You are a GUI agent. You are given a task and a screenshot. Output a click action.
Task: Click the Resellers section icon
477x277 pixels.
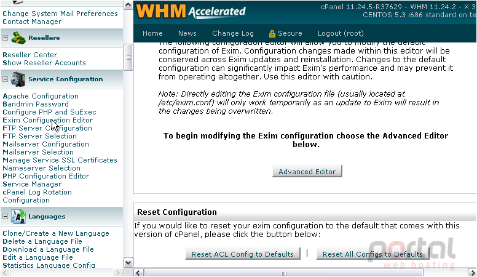click(18, 38)
